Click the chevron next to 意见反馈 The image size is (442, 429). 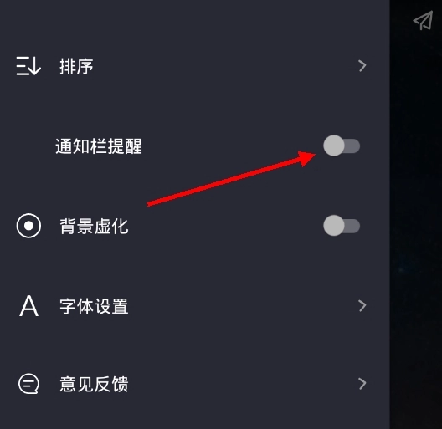[x=362, y=384]
